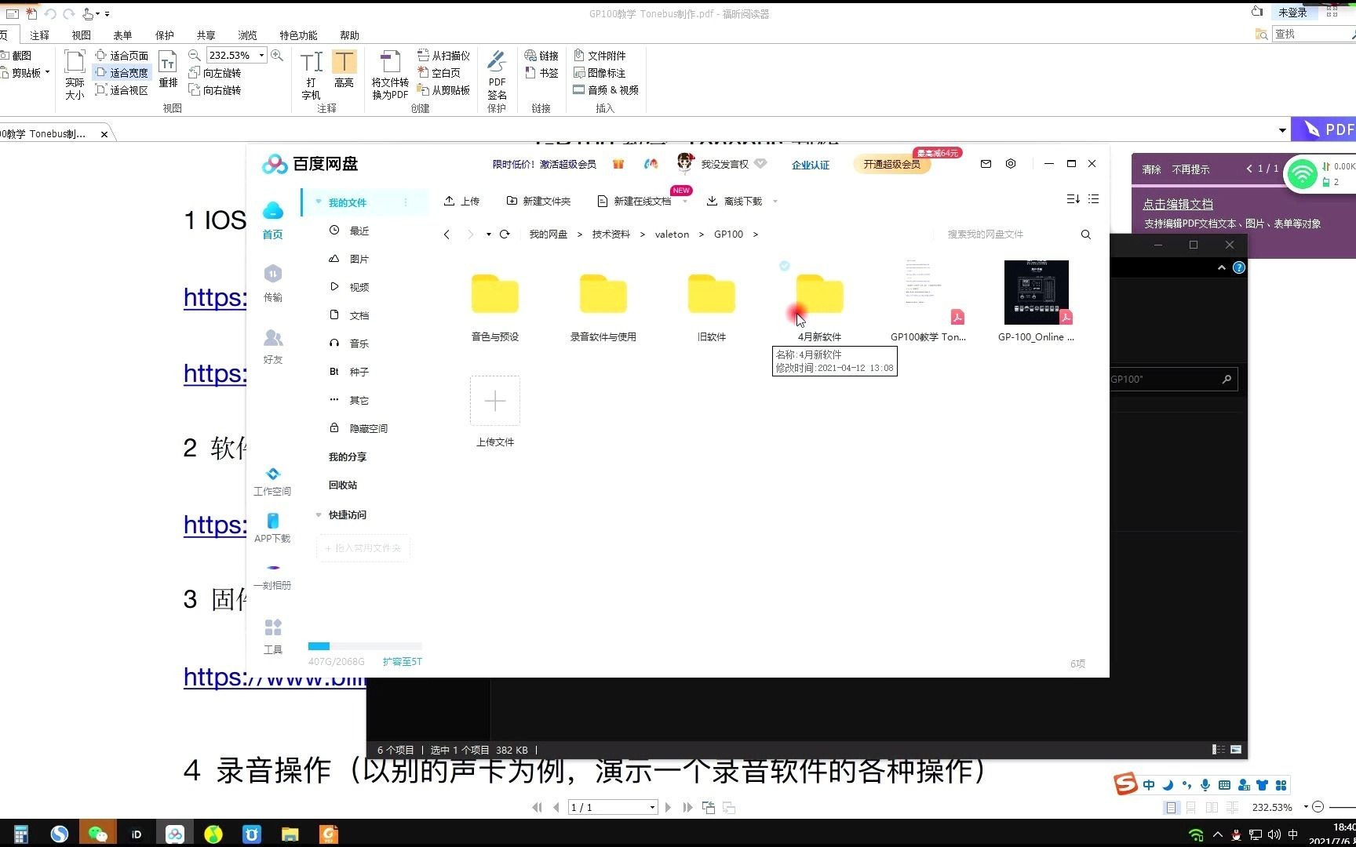Zoom in with the plus magnifier in Foxit
Screen dimensions: 1356x847
pos(276,56)
